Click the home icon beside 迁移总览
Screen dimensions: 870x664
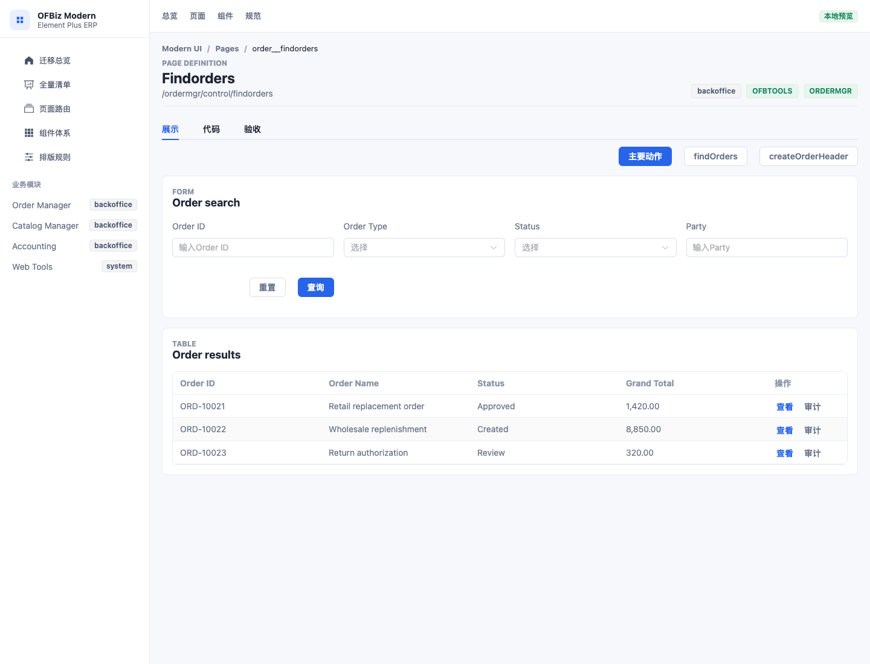point(29,60)
